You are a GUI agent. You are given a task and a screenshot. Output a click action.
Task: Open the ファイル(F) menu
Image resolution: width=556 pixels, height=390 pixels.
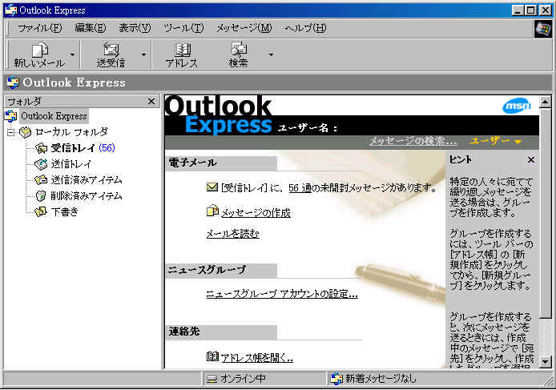tap(39, 28)
